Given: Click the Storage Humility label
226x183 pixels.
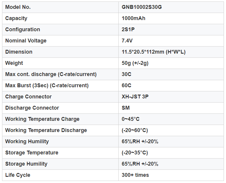Looking at the screenshot, I should pyautogui.click(x=26, y=164).
